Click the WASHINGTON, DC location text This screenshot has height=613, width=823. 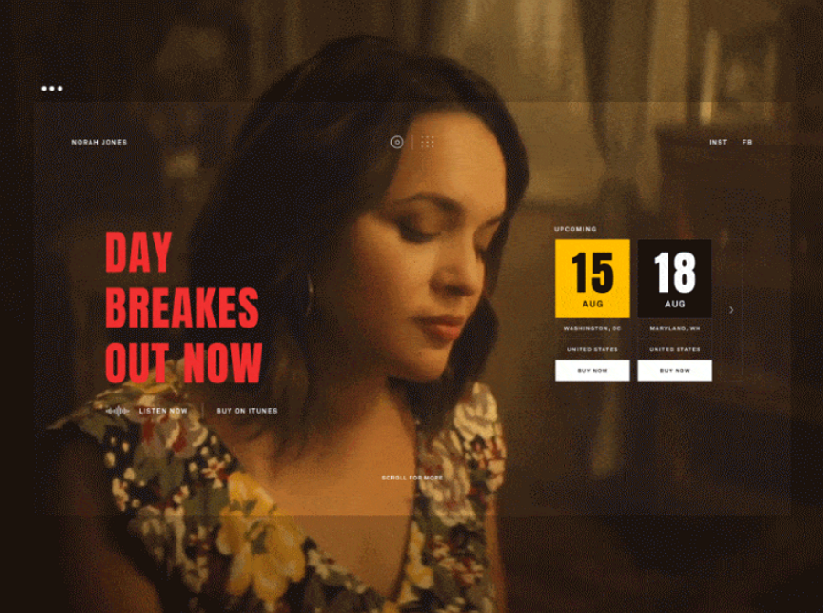click(x=592, y=328)
